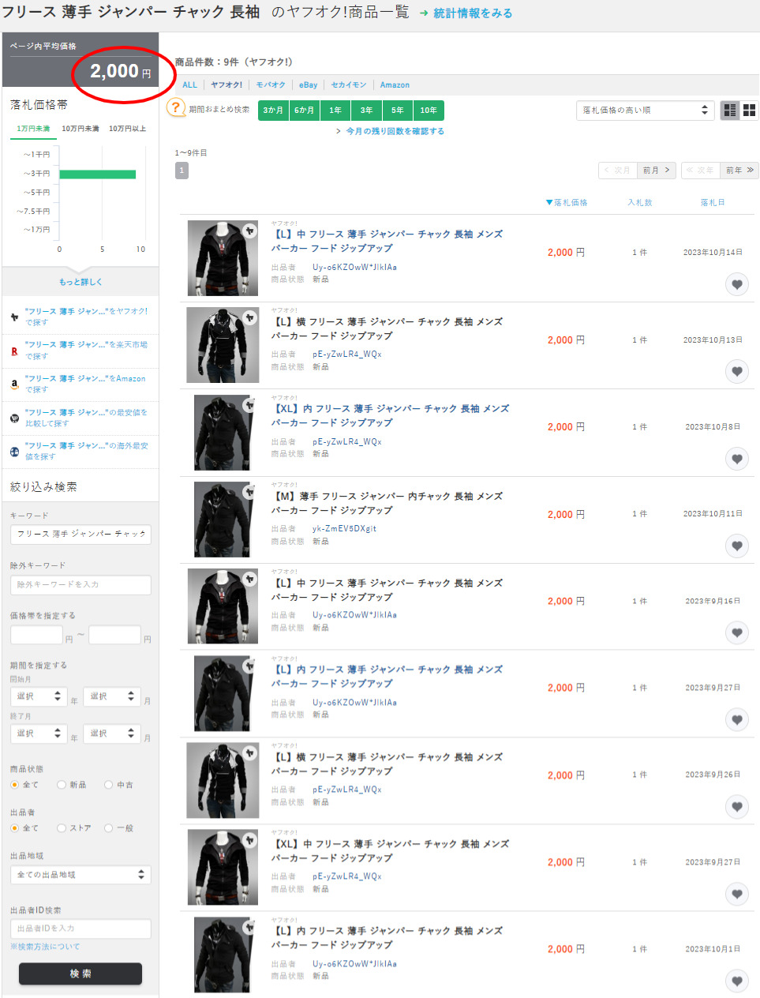Expand もっと詳しく price details

pos(80,282)
